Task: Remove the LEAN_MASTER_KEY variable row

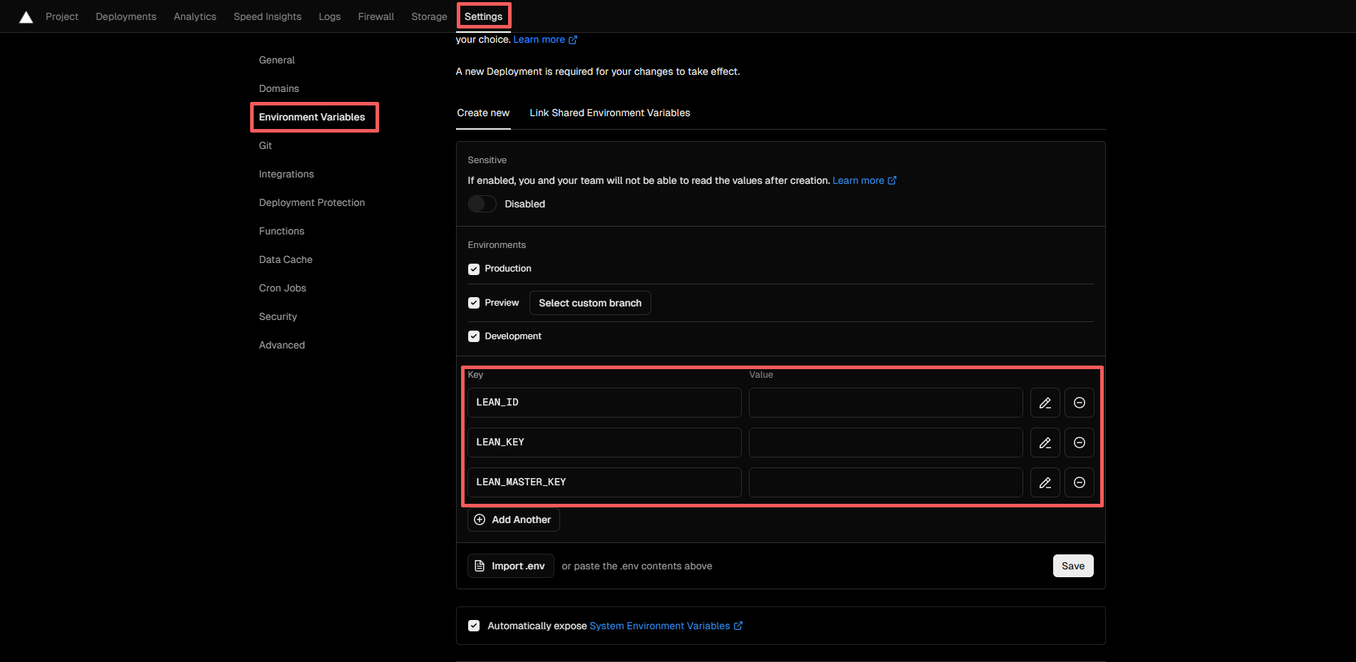Action: [x=1079, y=482]
